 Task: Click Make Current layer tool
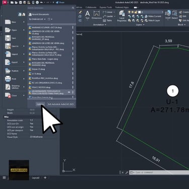tap(153, 16)
